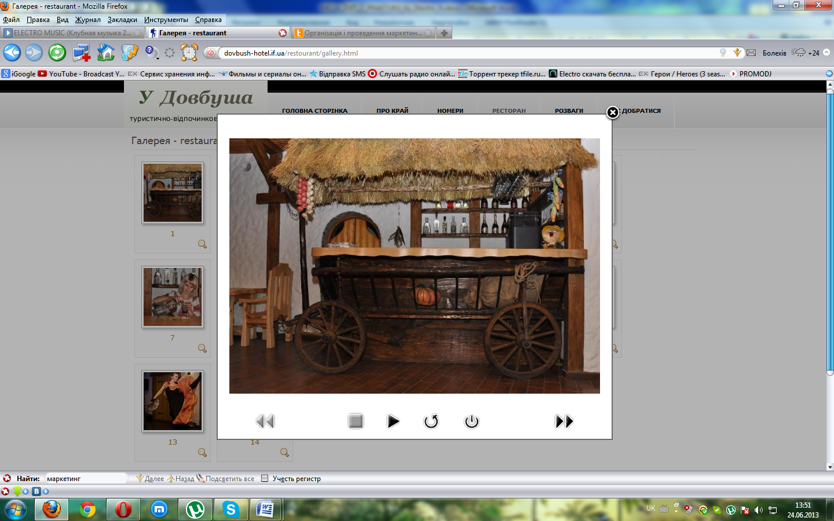Close the find bar

coord(7,478)
